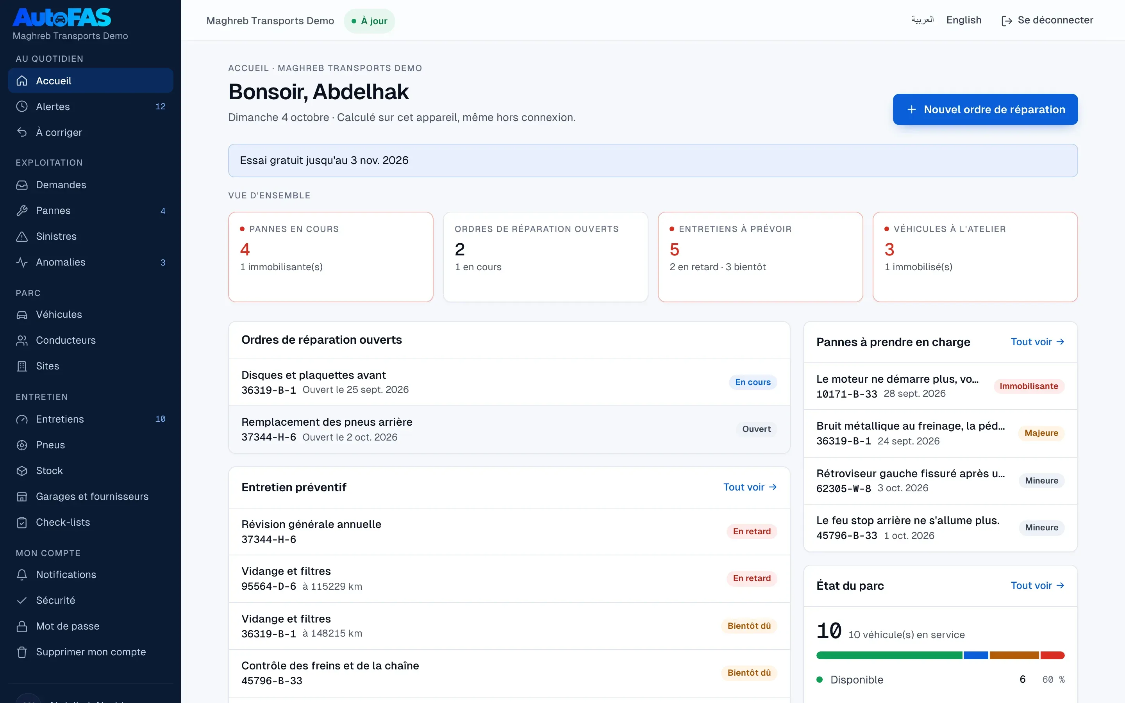
Task: Click the Anomalies pulse icon
Action: 22,262
